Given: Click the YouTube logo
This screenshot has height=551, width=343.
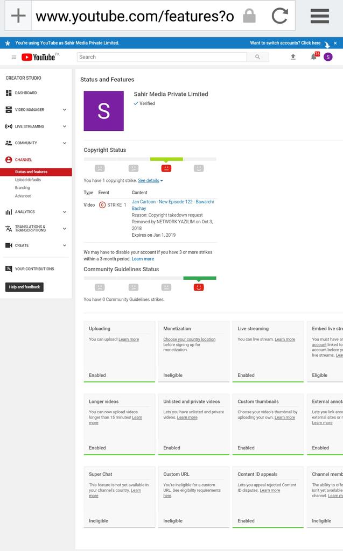Looking at the screenshot, I should point(38,57).
